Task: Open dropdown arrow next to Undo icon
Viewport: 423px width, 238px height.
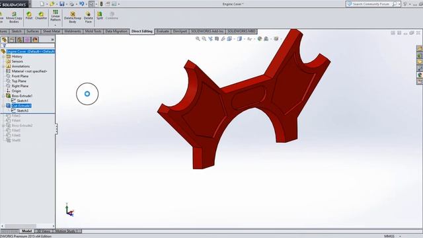Action: (x=86, y=4)
